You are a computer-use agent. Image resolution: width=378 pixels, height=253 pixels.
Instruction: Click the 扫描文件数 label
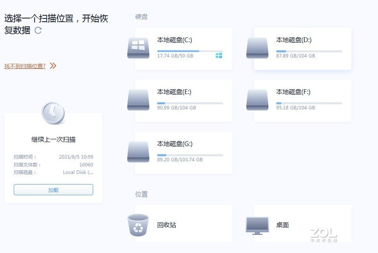click(x=27, y=165)
